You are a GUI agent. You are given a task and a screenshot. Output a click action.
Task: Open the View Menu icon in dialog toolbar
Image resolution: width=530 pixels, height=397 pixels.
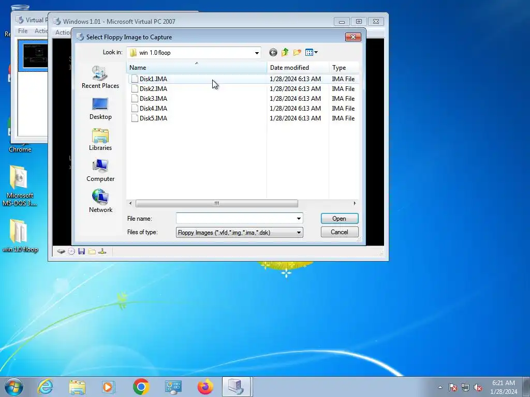tap(311, 52)
